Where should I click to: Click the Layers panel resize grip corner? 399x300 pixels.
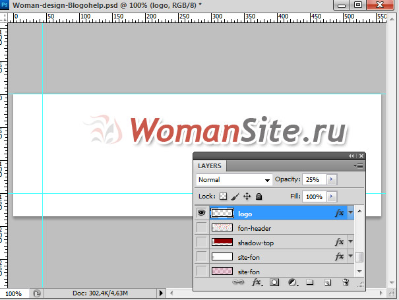coord(361,284)
